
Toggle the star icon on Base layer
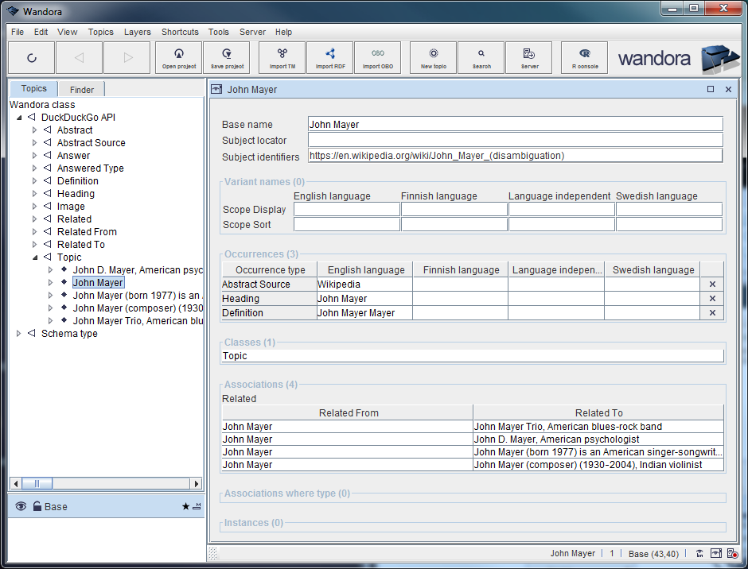coord(185,506)
